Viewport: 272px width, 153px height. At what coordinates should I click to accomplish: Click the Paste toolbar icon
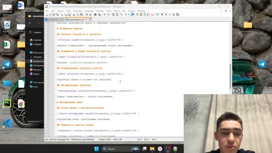82,14
